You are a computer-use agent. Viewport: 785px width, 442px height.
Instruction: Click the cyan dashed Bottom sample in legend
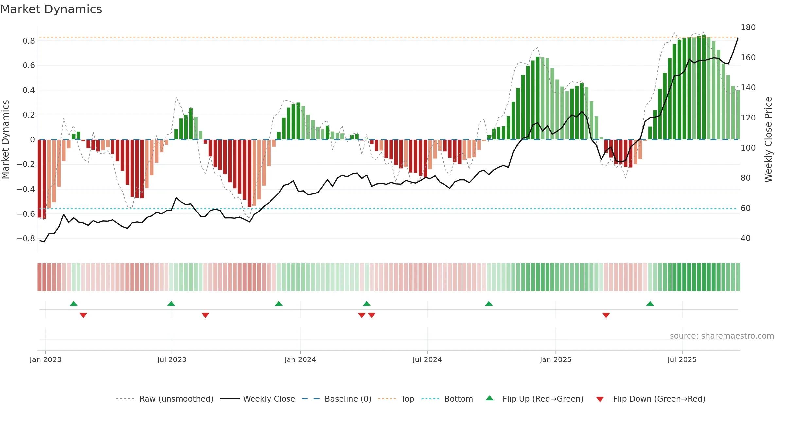[x=430, y=399]
